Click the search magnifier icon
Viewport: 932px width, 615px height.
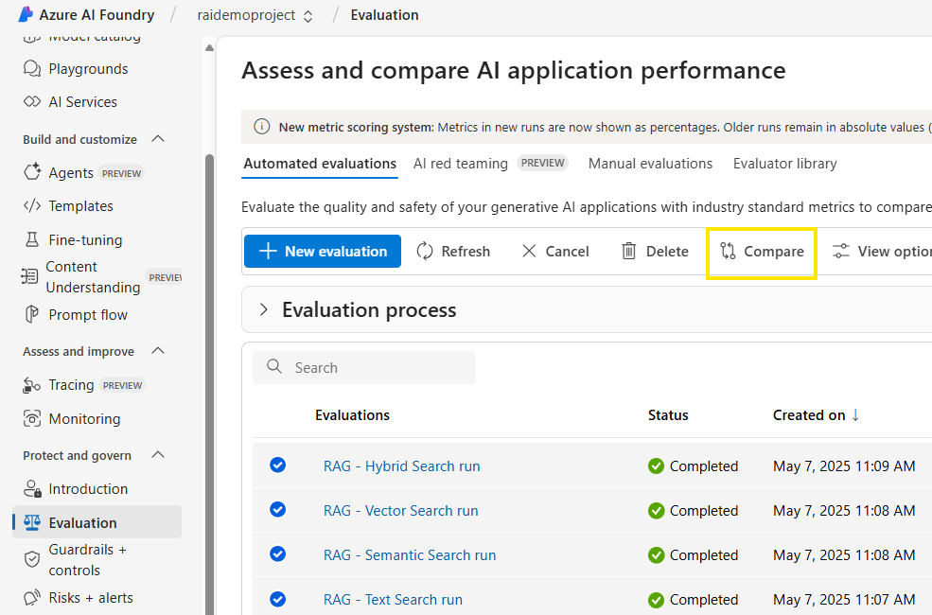(x=274, y=366)
